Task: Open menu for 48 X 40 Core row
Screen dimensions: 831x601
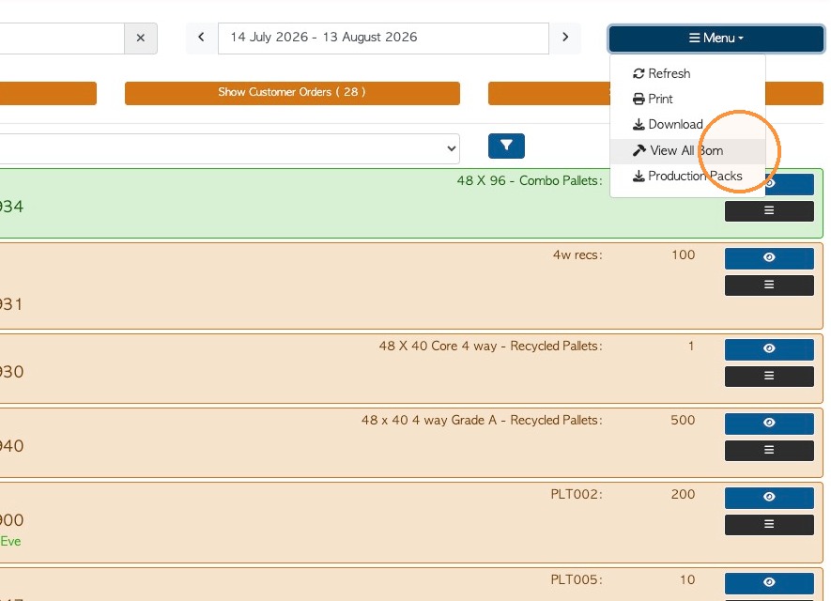Action: [x=769, y=377]
